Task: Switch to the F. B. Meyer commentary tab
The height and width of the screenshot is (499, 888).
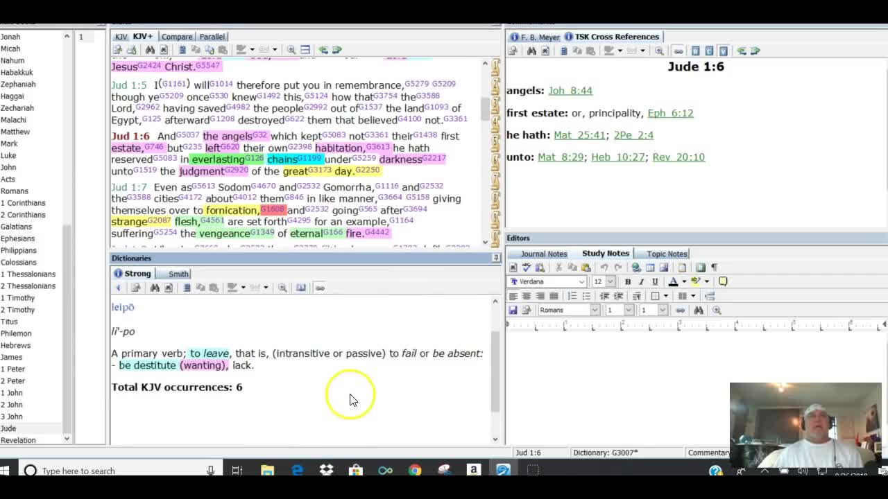Action: point(534,37)
